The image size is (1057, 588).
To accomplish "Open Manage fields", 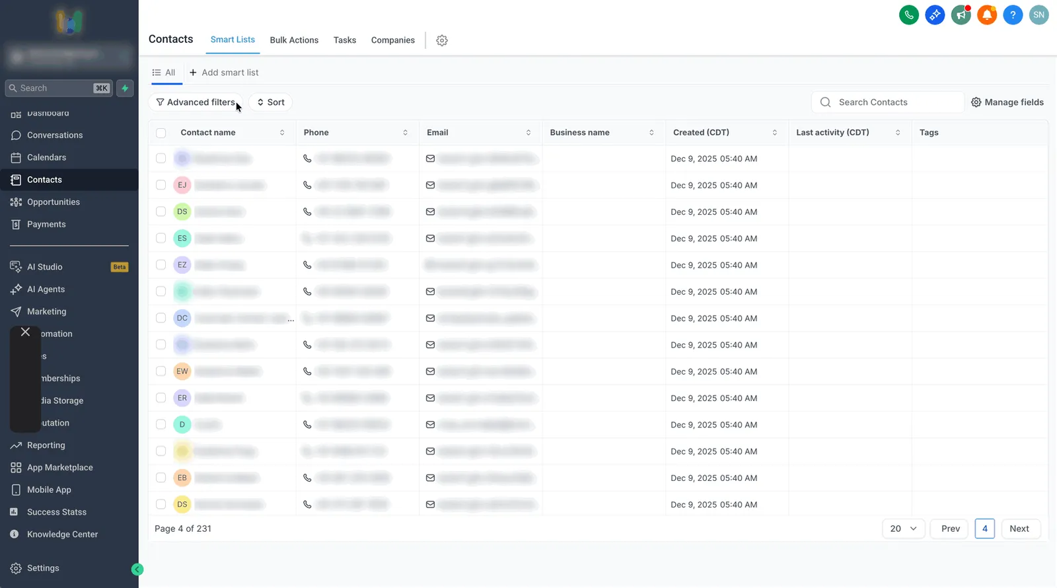I will click(x=1007, y=102).
